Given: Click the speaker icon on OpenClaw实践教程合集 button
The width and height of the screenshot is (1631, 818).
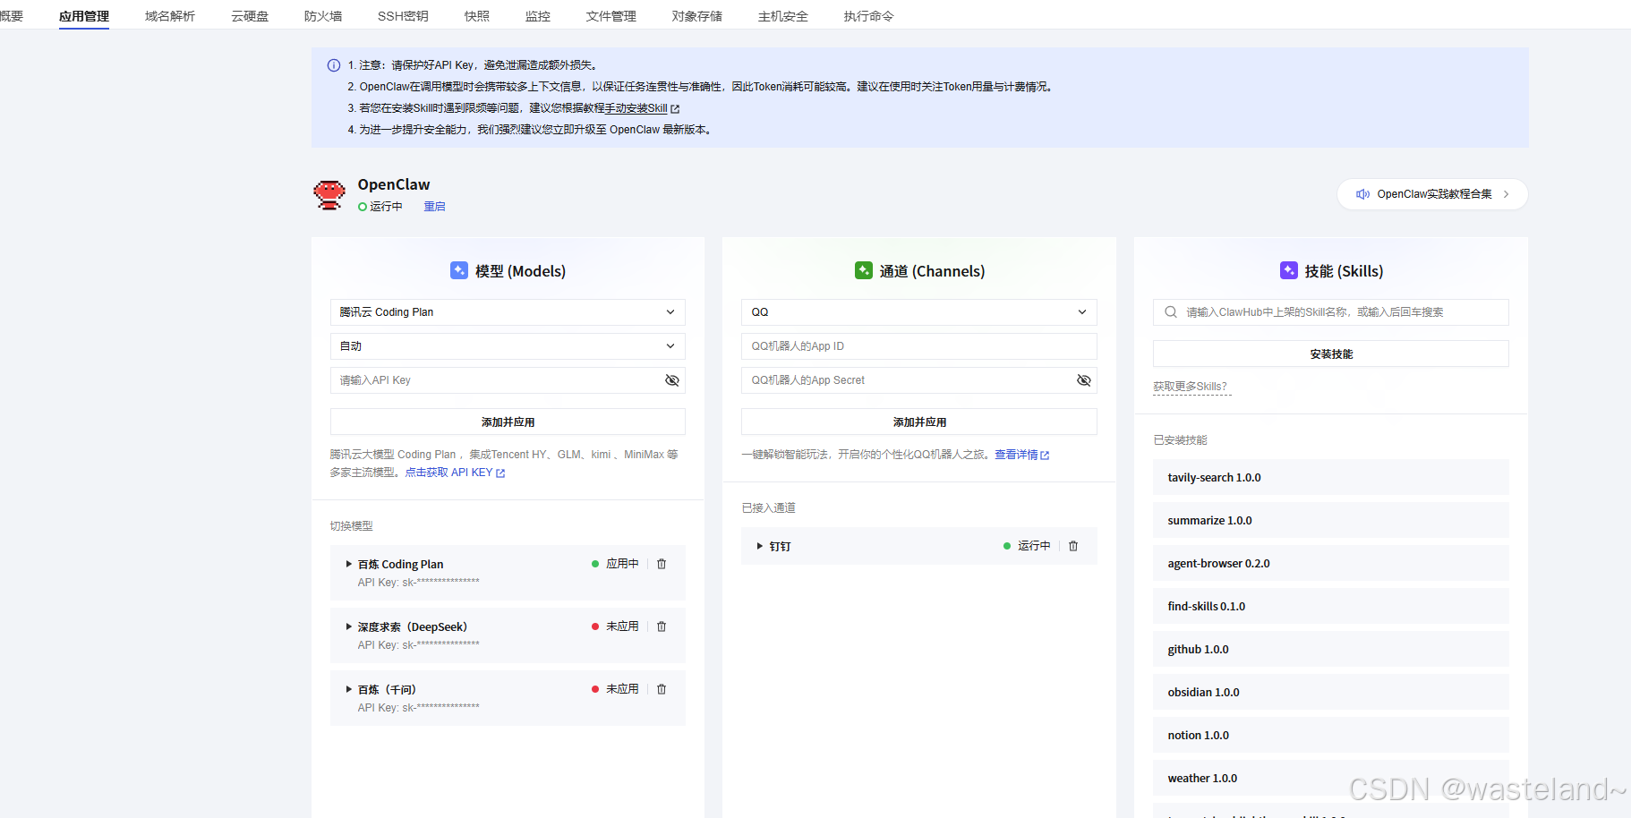Looking at the screenshot, I should (x=1362, y=193).
